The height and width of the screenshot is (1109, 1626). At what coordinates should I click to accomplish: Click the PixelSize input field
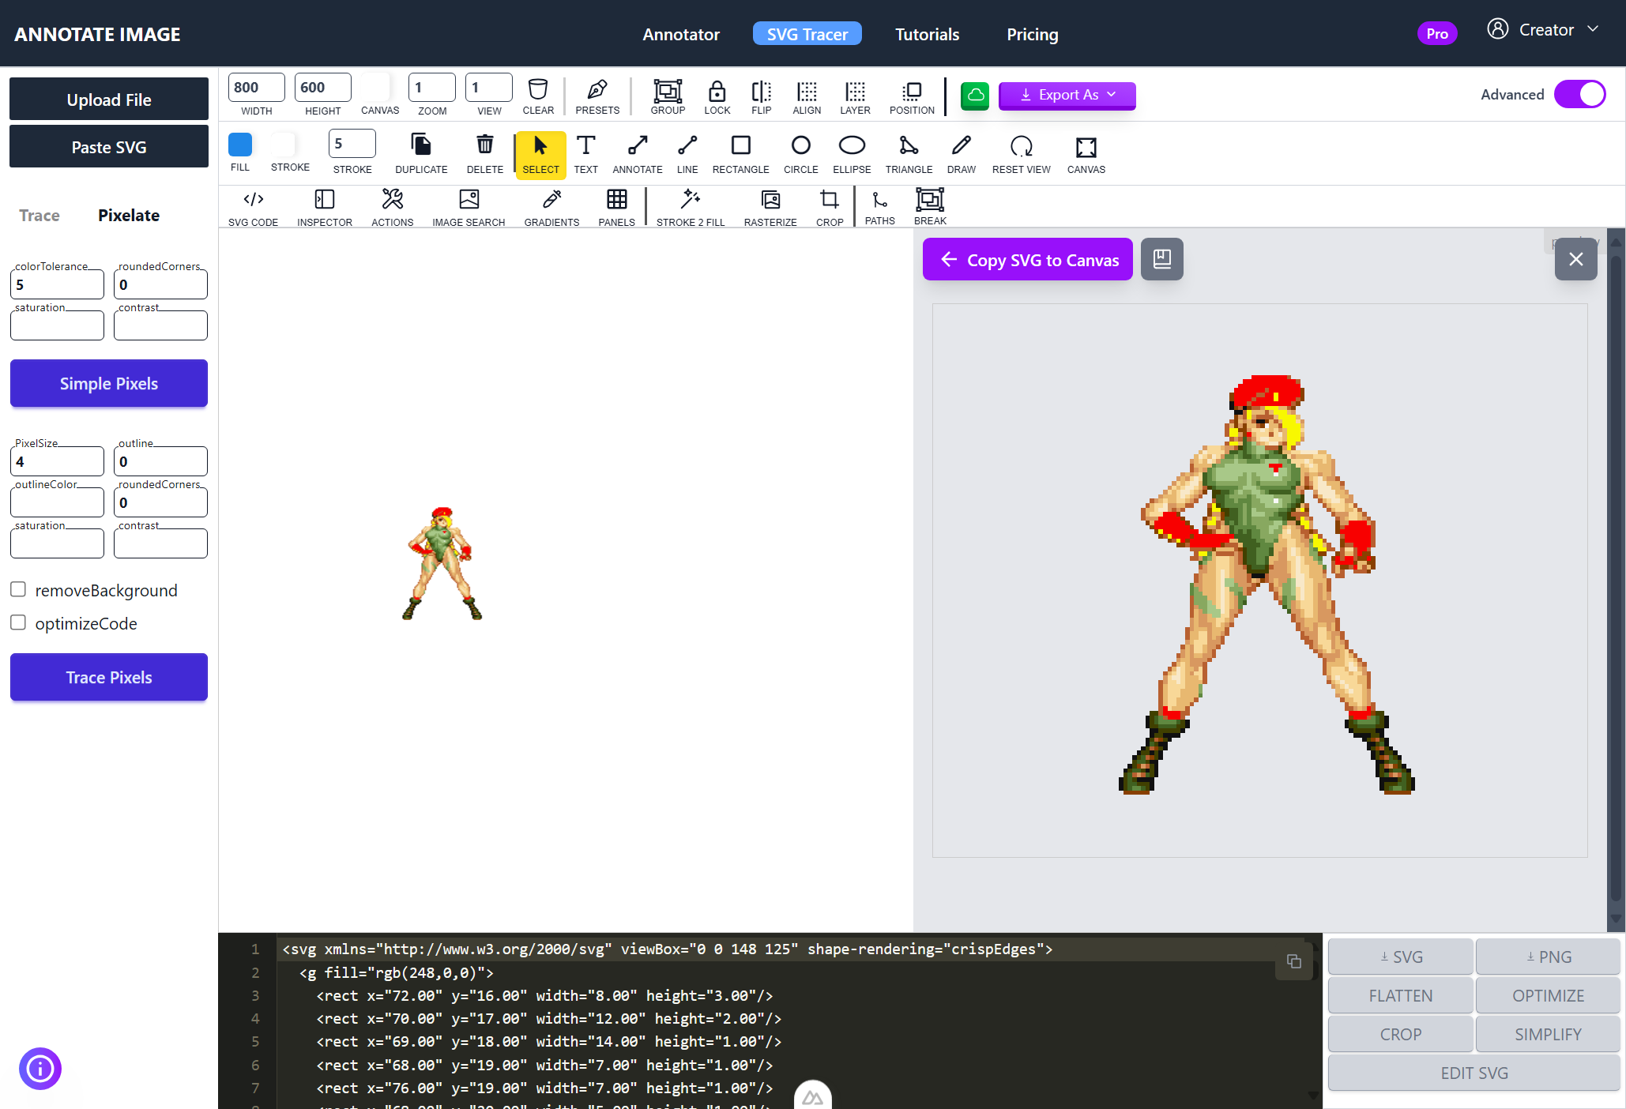57,461
